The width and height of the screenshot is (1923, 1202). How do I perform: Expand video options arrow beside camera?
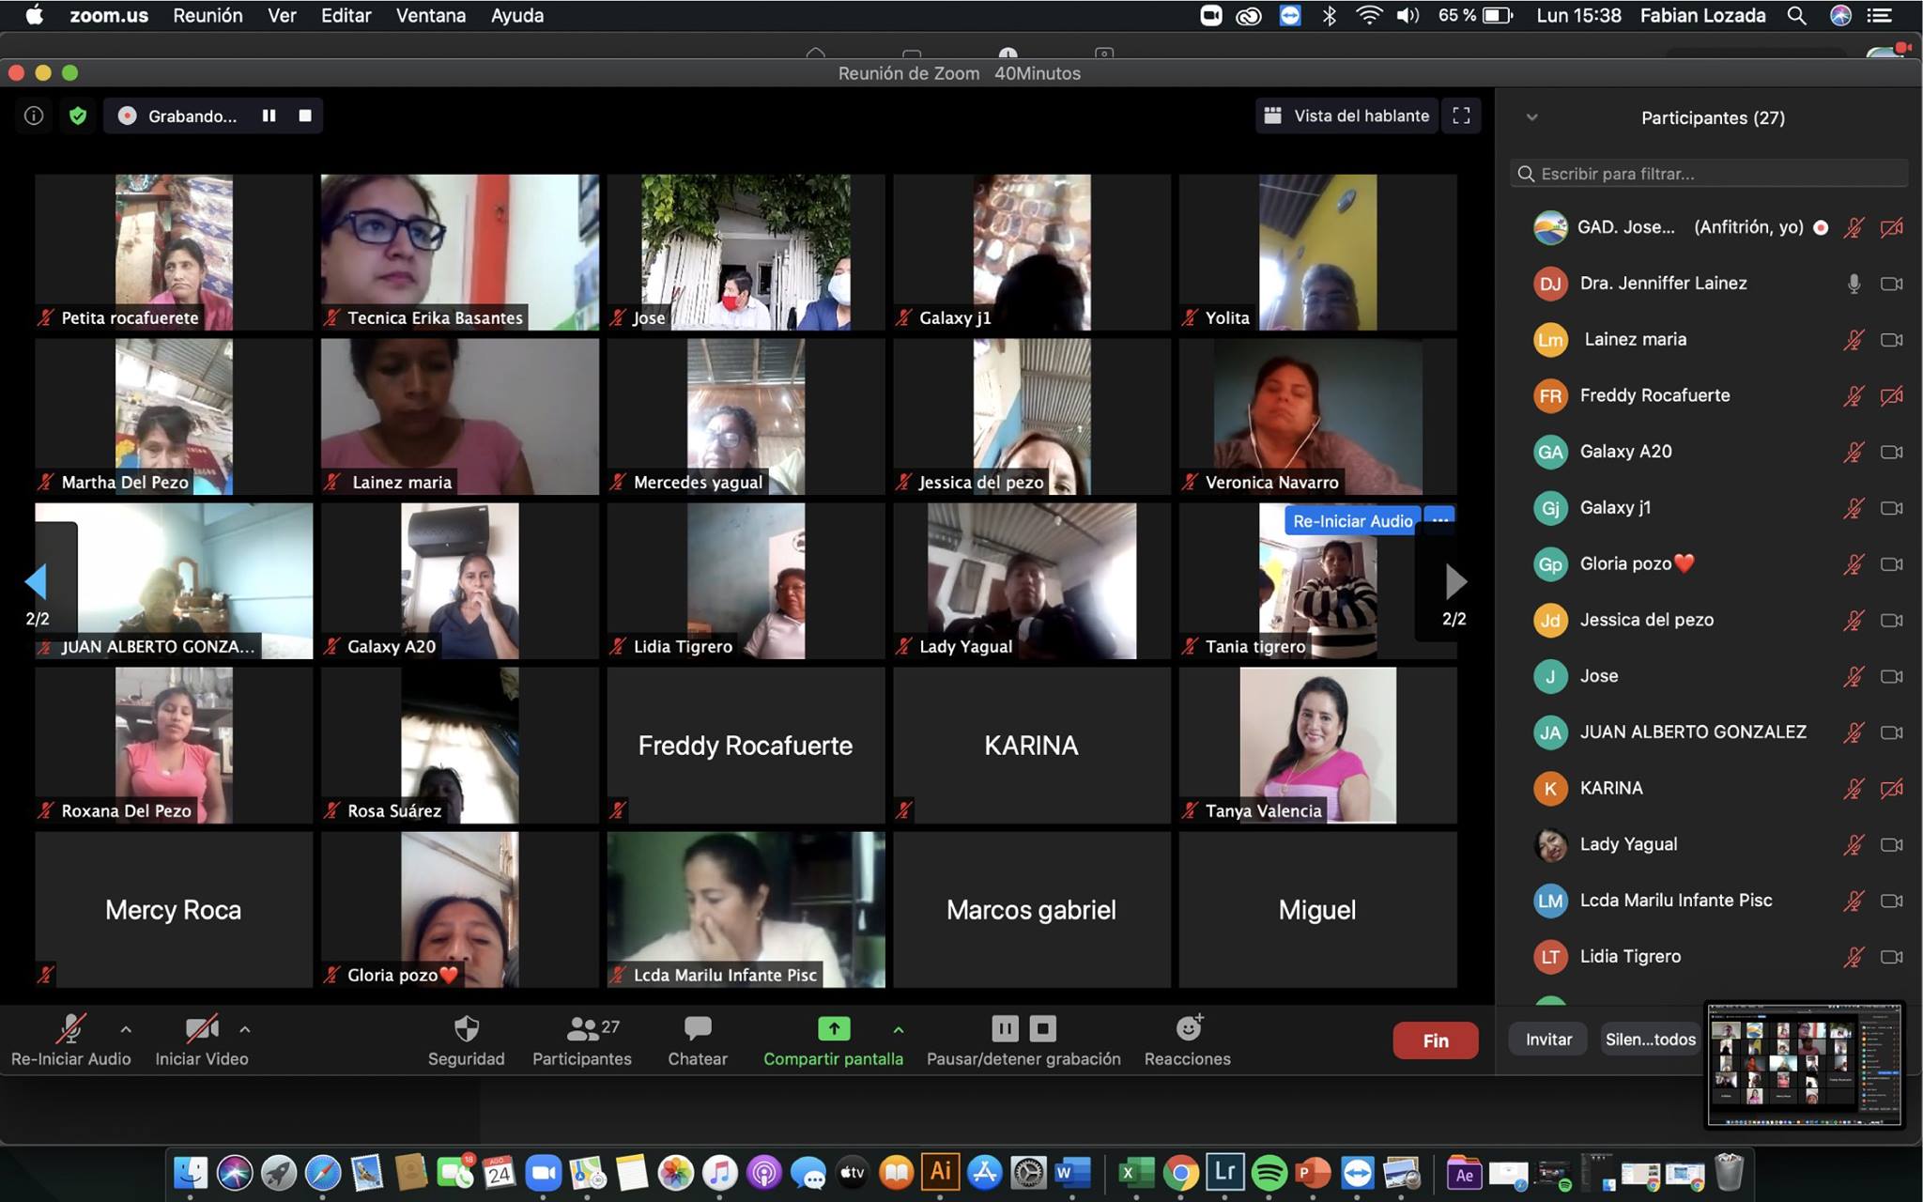245,1030
